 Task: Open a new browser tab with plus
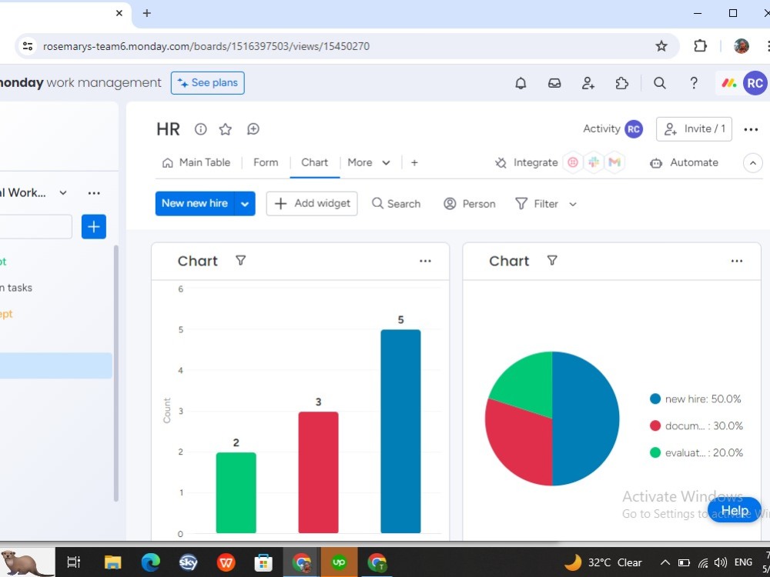[x=147, y=13]
